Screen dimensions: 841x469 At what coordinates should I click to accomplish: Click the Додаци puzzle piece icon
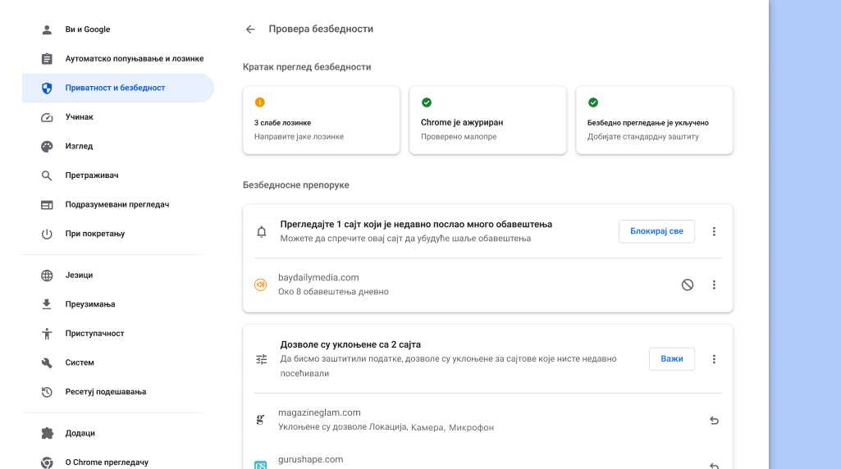tap(47, 433)
